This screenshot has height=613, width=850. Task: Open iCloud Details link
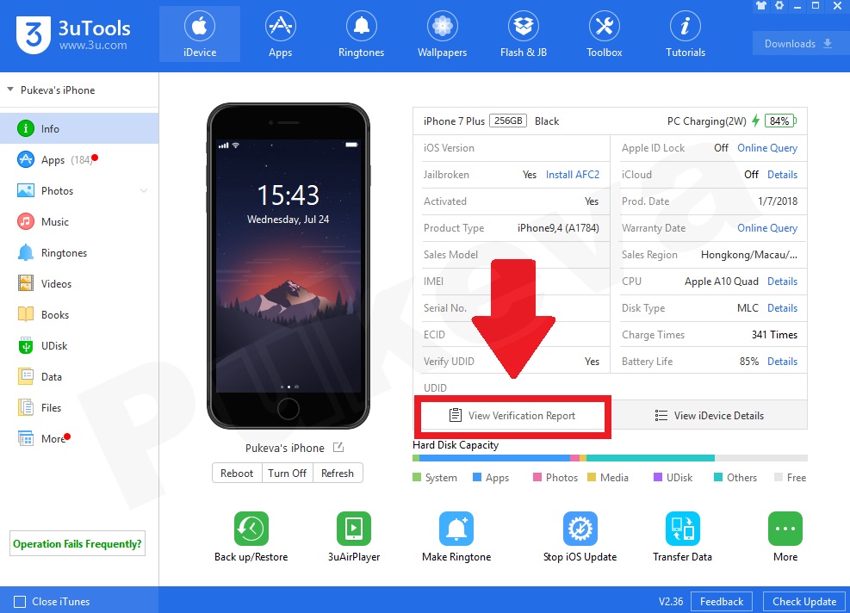click(x=782, y=175)
